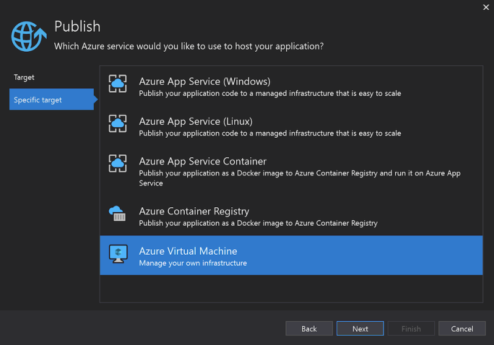
Task: Click the Azure Container Registry icon
Action: [117, 213]
